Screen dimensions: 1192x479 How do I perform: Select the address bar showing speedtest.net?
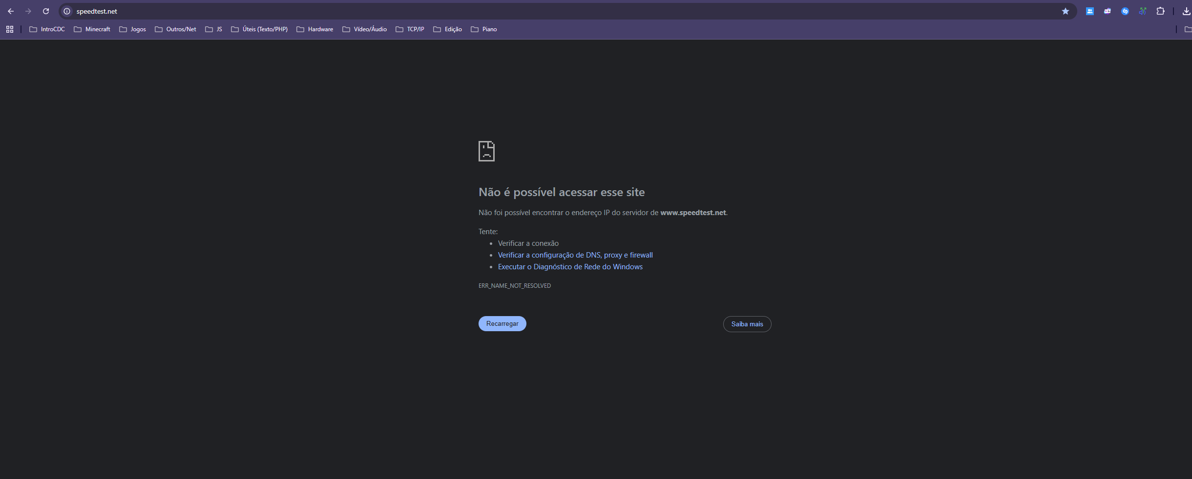pos(97,11)
